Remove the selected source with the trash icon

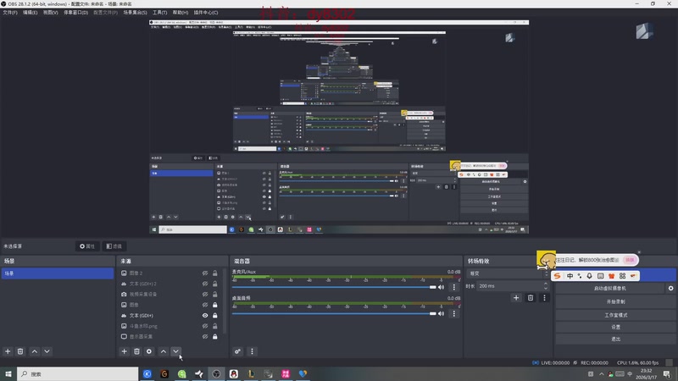[136, 351]
